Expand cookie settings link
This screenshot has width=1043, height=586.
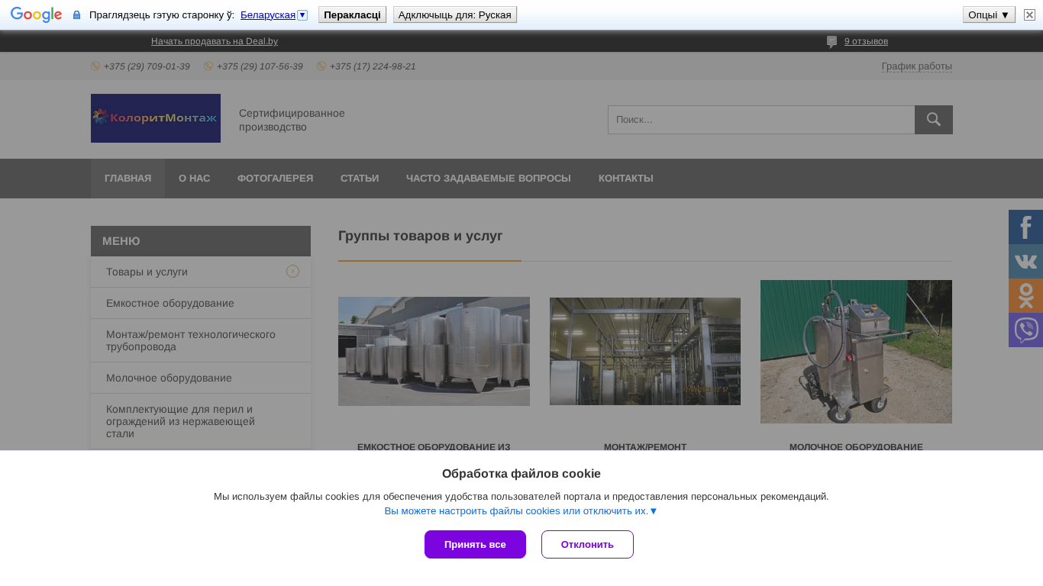click(521, 511)
